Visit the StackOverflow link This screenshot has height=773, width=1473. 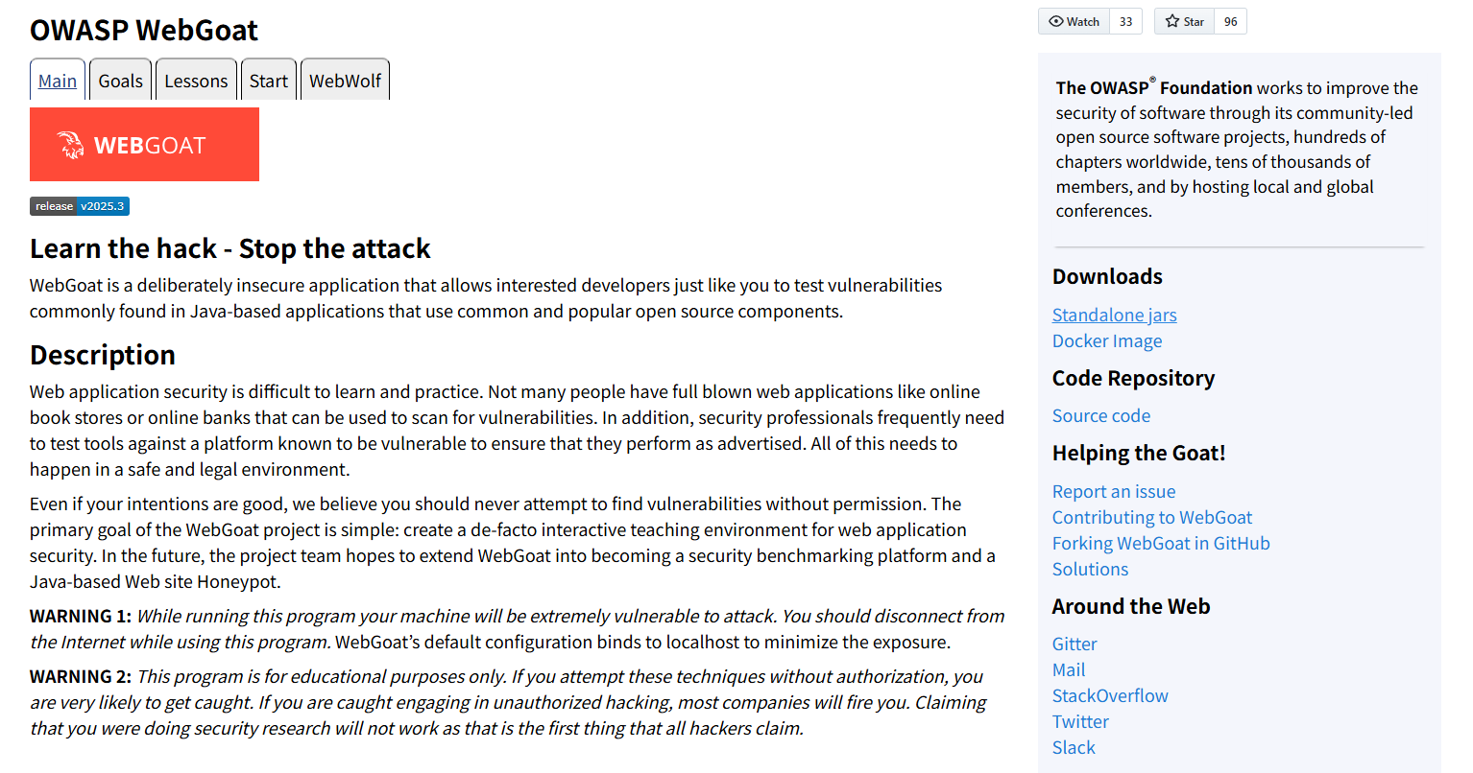click(x=1110, y=695)
